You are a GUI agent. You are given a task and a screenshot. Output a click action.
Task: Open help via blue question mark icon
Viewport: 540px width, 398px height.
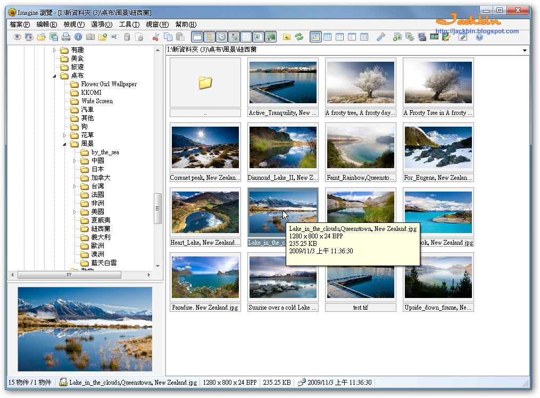[x=479, y=37]
